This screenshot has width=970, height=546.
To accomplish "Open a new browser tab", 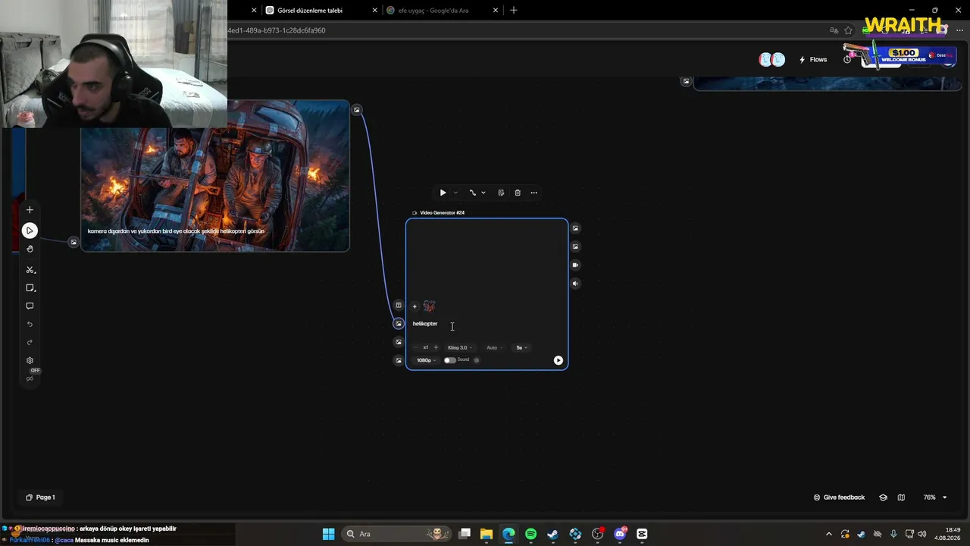I will point(514,11).
